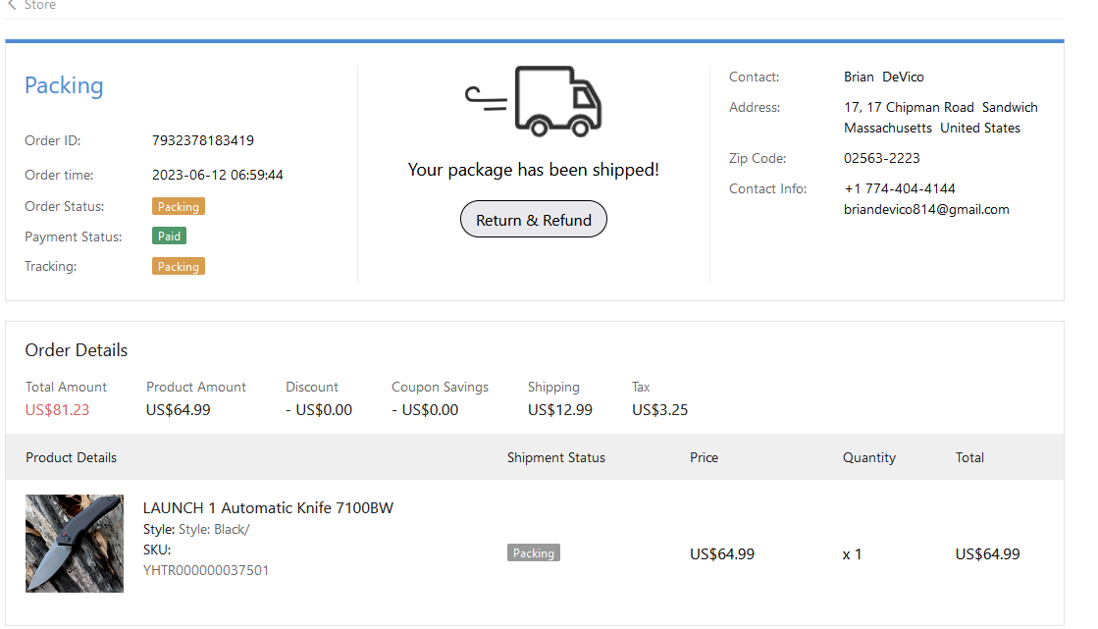The width and height of the screenshot is (1098, 629).
Task: Open the Store breadcrumb link
Action: point(39,5)
